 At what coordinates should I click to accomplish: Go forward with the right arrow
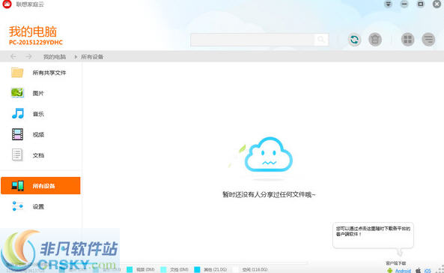[28, 57]
